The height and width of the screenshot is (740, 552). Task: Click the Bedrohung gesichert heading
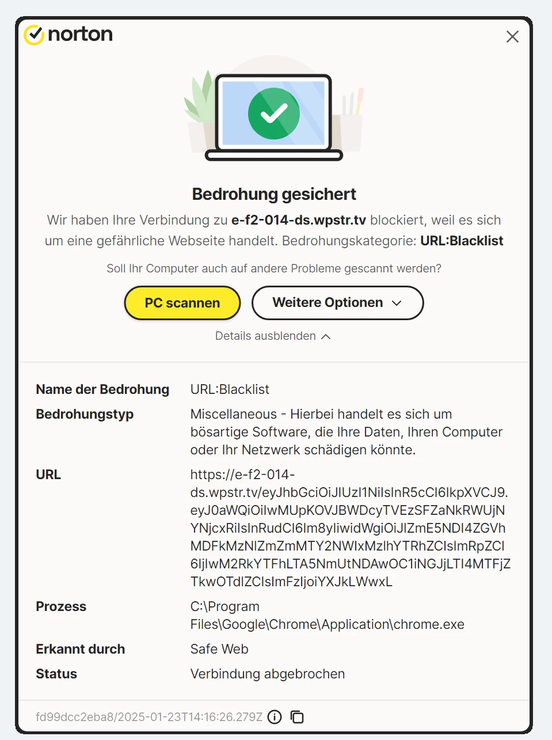click(274, 194)
